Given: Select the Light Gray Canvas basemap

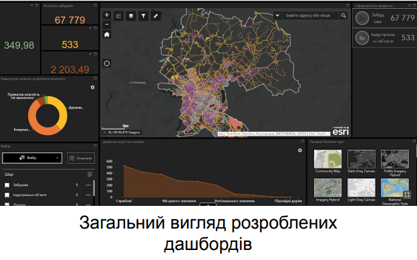Looking at the screenshot, I should 362,190.
